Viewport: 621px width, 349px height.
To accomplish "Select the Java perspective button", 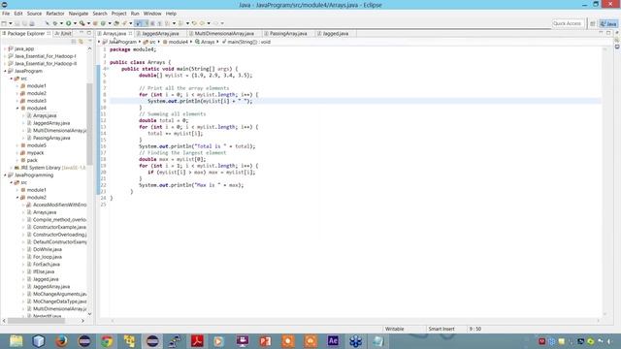I will 608,23.
